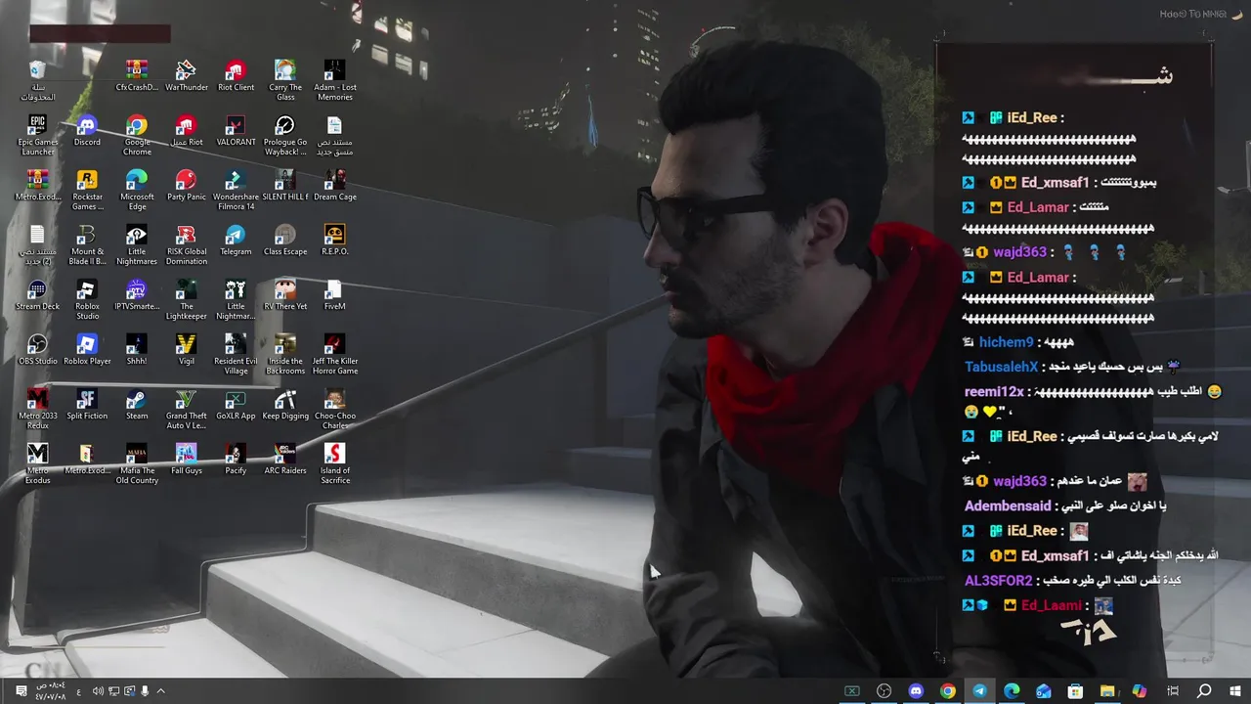The height and width of the screenshot is (704, 1251).
Task: Open the taskbar Search icon
Action: tap(1204, 691)
